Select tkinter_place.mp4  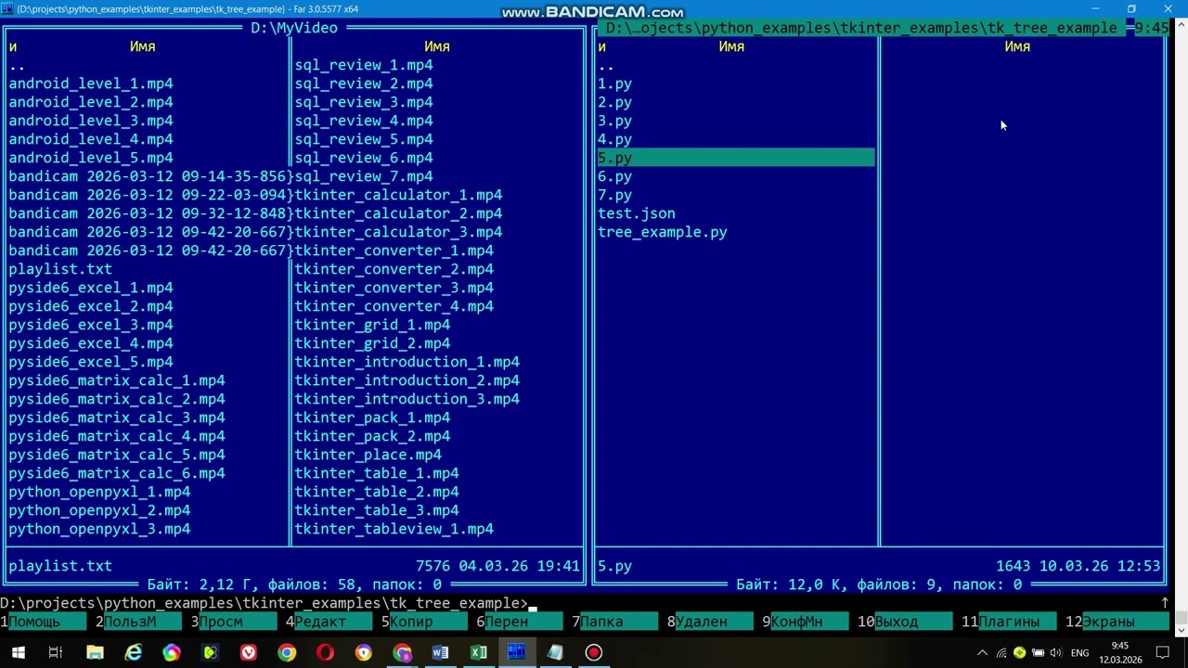[x=368, y=455]
